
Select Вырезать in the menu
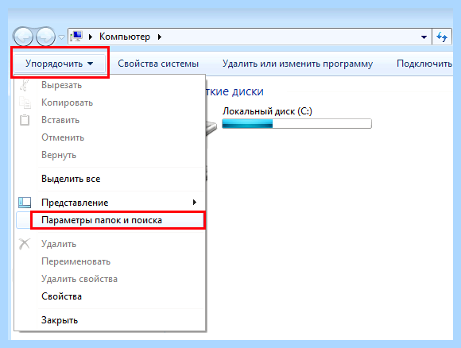point(110,85)
